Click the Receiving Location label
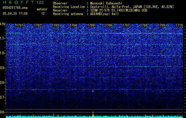Screen dimensions: 186x118 (69, 7)
